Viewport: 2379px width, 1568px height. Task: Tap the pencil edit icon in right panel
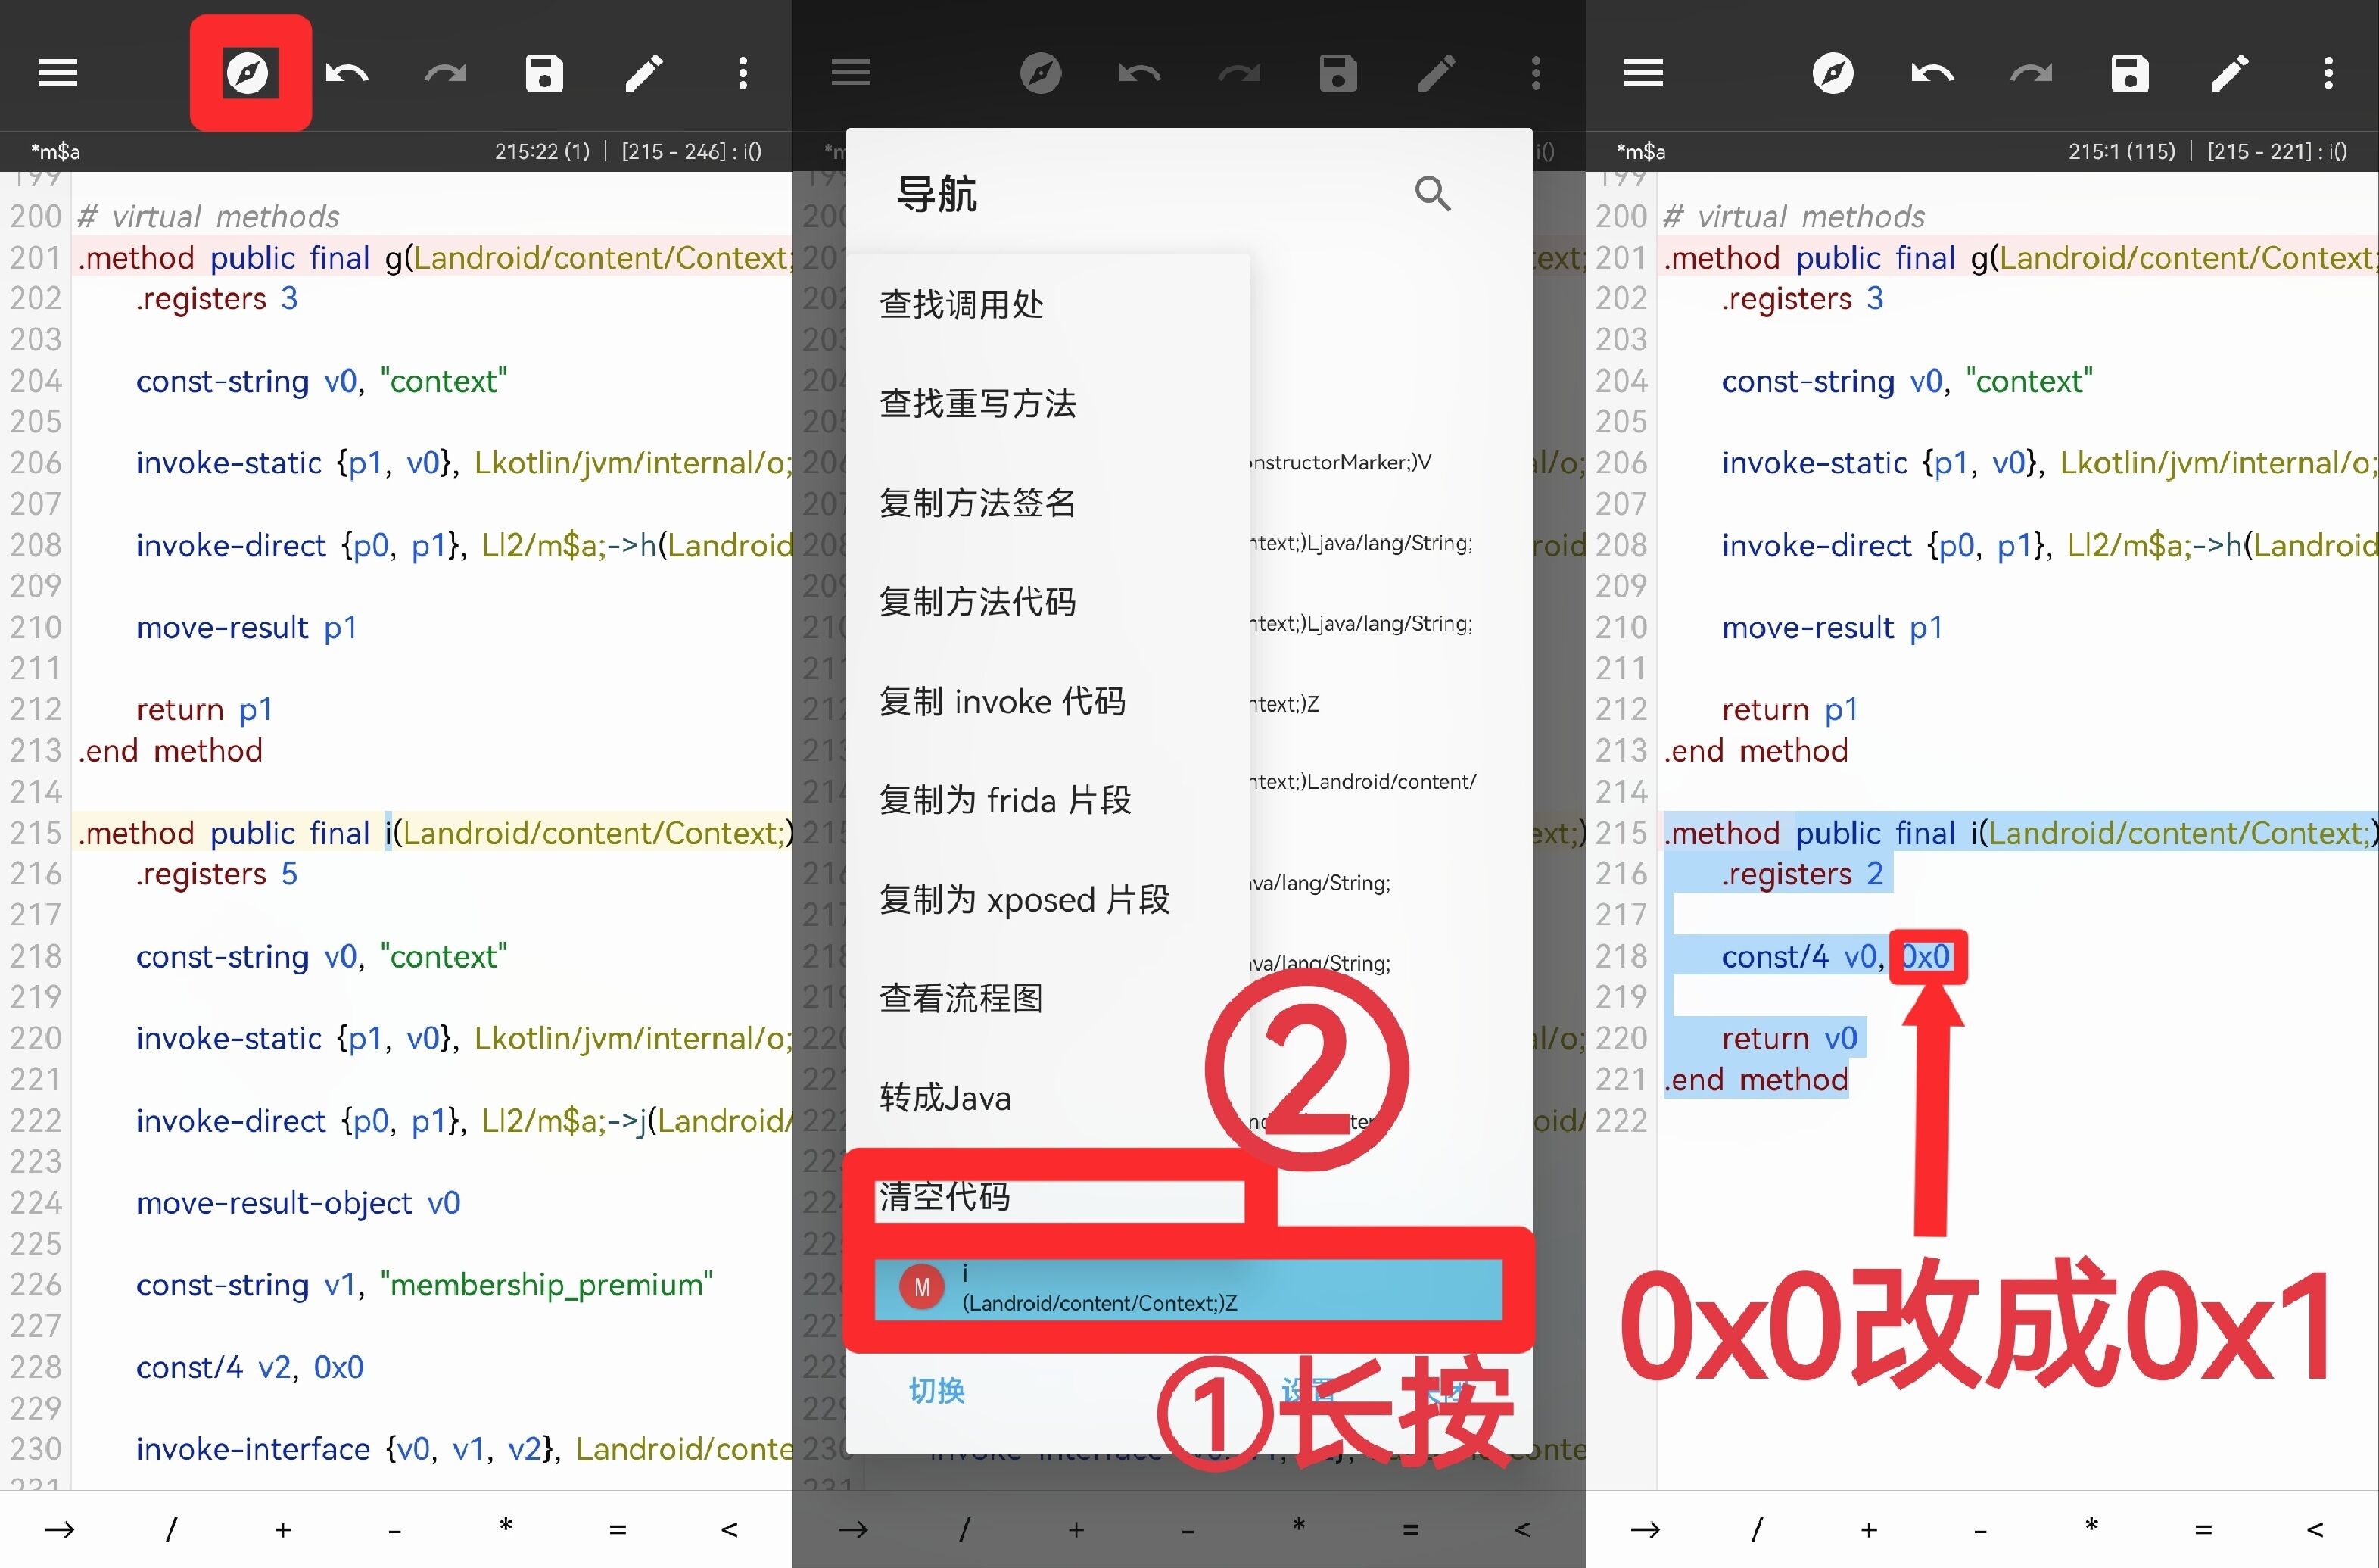[x=2229, y=73]
